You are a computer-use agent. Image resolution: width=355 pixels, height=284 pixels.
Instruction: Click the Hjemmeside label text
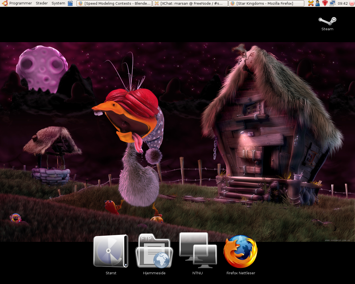[x=154, y=273]
